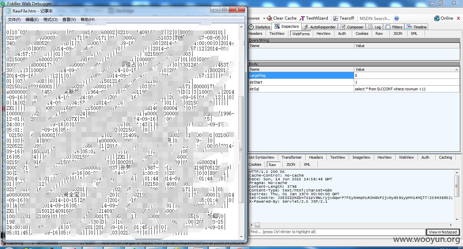
Task: Open the response XML tab
Action: (x=307, y=164)
